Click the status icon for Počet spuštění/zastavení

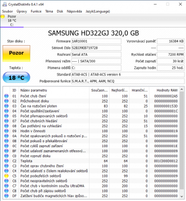click(7, 111)
